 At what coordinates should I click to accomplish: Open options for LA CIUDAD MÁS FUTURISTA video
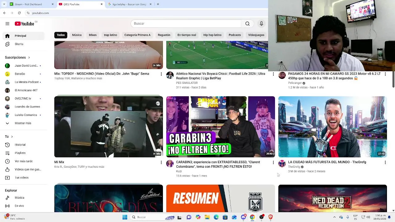(x=385, y=162)
